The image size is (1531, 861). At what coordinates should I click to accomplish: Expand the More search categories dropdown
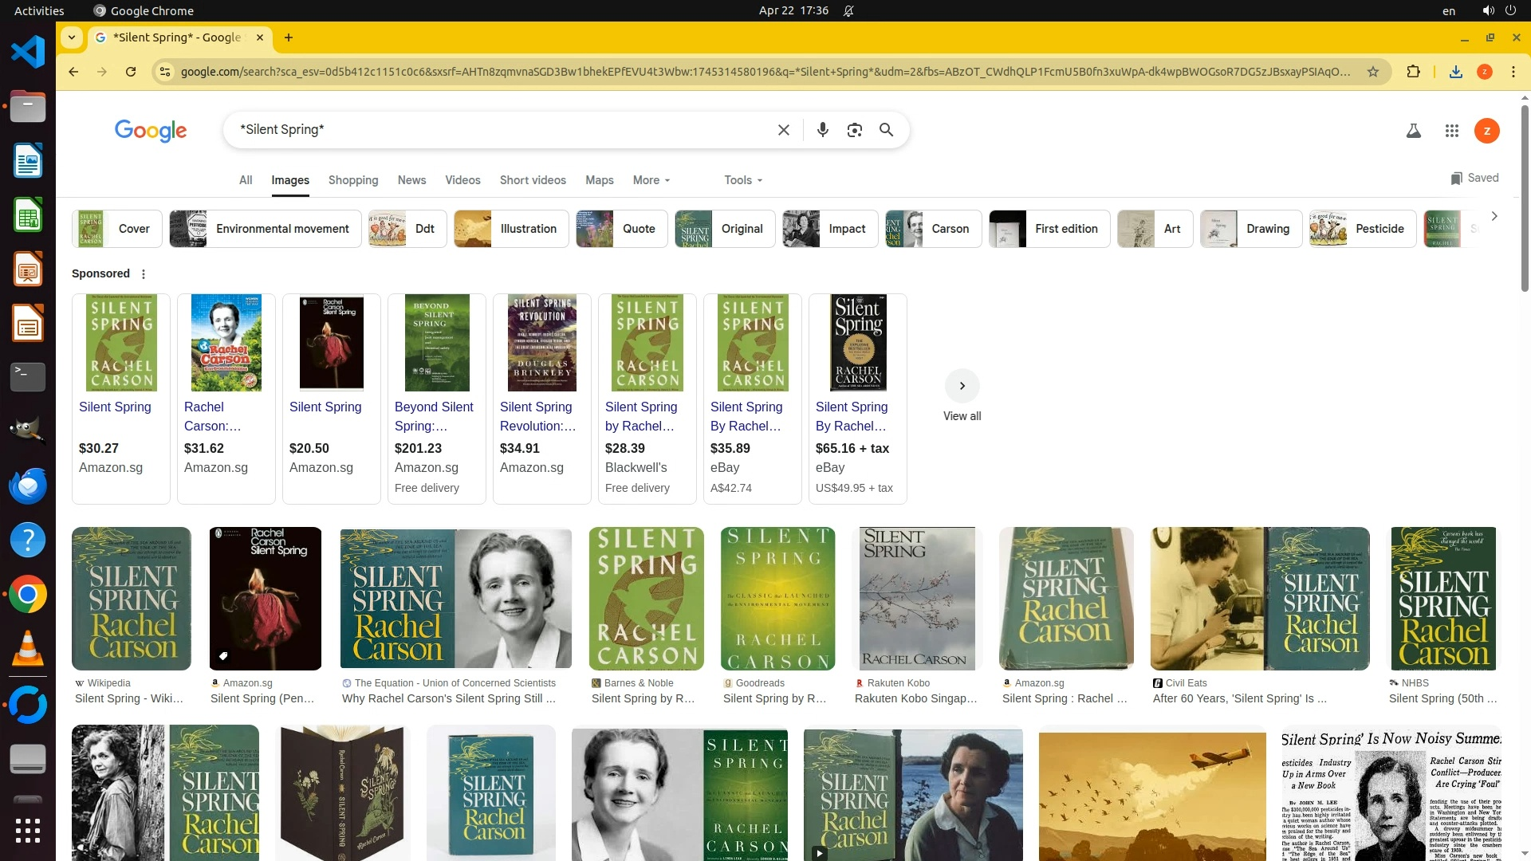click(x=651, y=180)
